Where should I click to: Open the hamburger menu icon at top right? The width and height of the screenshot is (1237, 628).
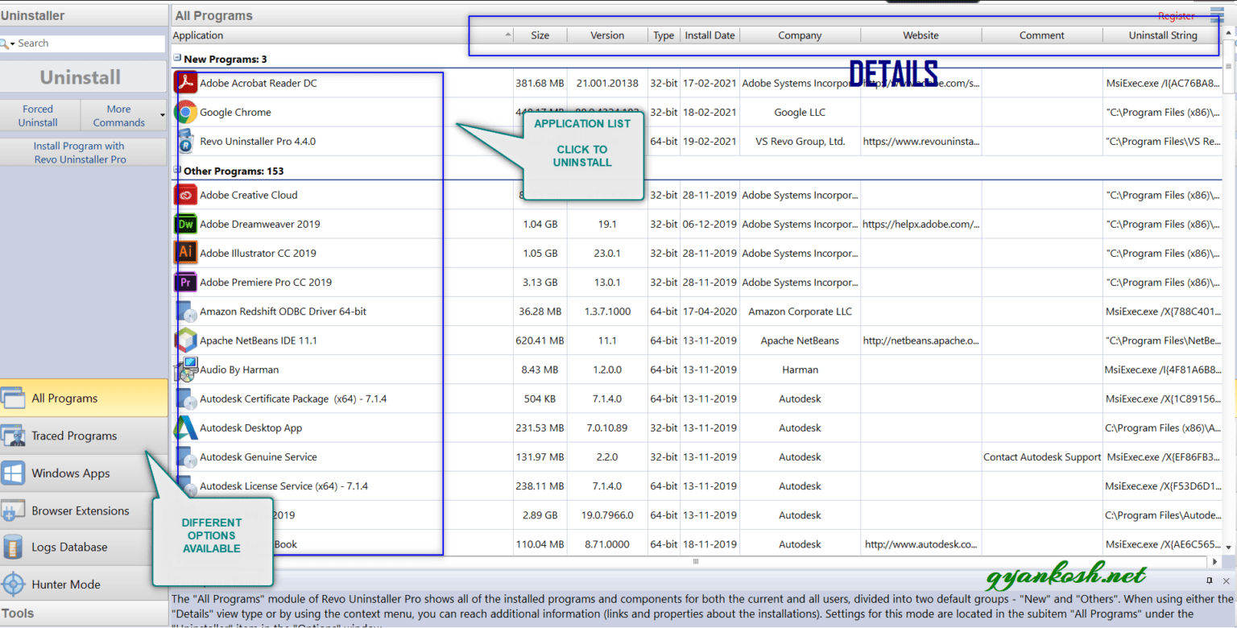[1217, 14]
